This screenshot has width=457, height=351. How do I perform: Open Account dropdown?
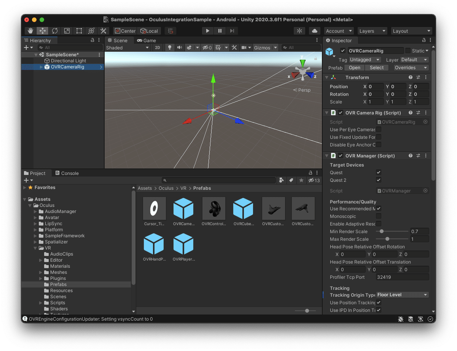tap(339, 31)
